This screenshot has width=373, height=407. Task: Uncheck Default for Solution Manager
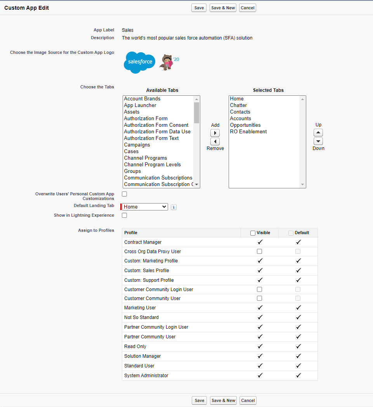(298, 356)
